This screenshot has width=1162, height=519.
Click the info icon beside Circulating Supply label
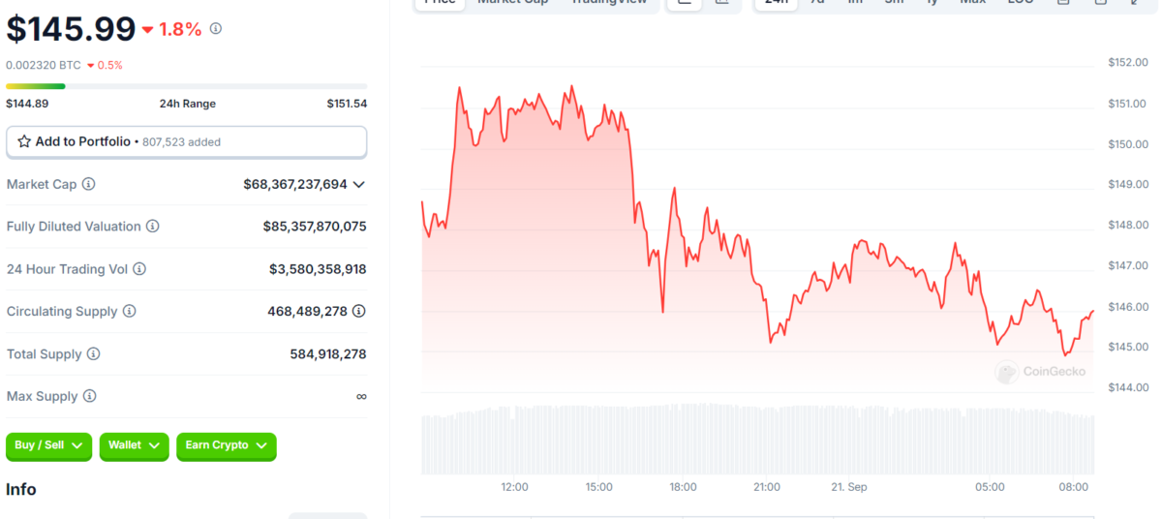(x=130, y=312)
